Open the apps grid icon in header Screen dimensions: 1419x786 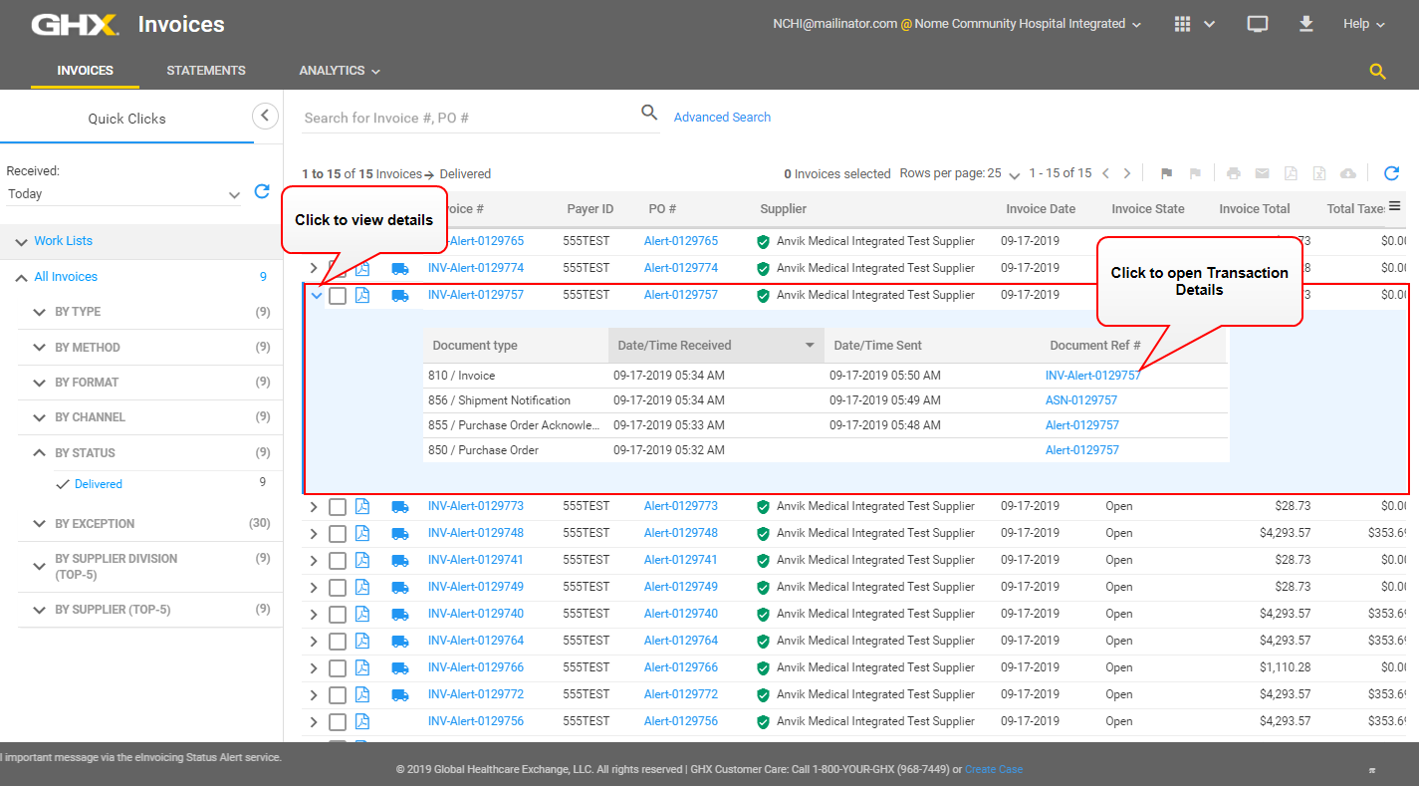(x=1183, y=24)
